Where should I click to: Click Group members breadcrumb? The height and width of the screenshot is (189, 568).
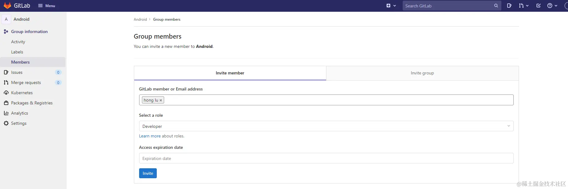click(167, 19)
